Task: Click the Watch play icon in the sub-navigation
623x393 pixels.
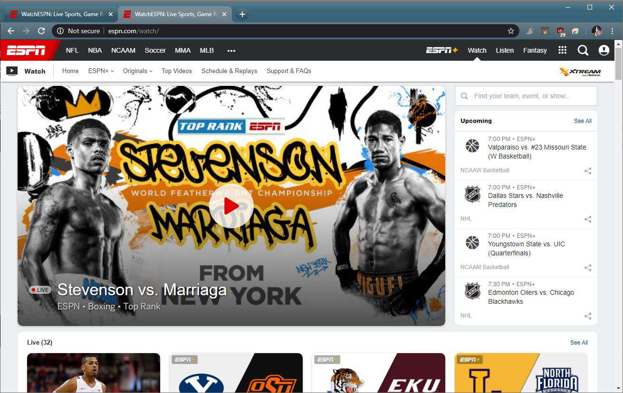Action: pos(12,71)
